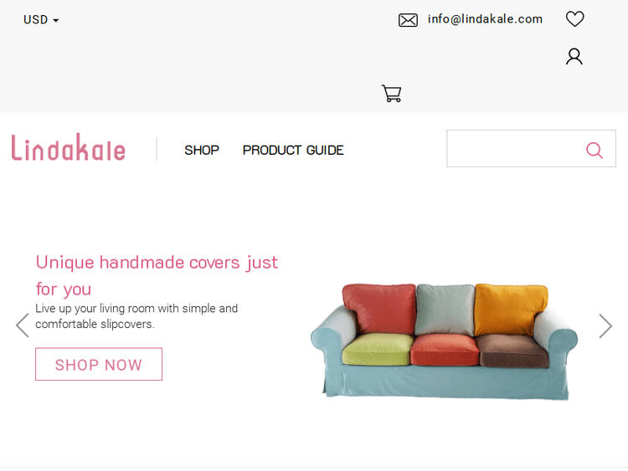Screen dimensions: 628x471
Task: Open the SHOP menu
Action: (202, 150)
